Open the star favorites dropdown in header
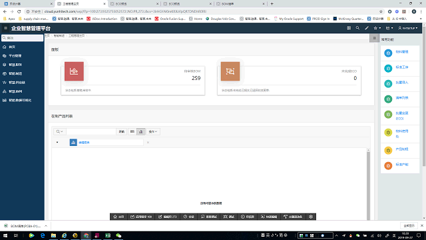The width and height of the screenshot is (426, 240). (x=377, y=28)
